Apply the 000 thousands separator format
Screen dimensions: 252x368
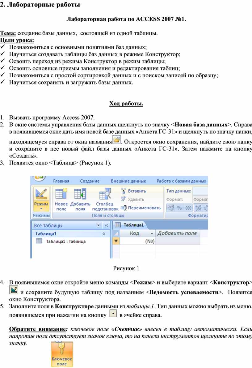point(188,208)
